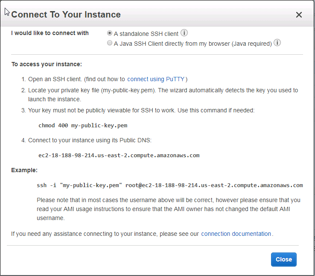
Task: Choose the Java SSH Client radio button
Action: point(110,43)
